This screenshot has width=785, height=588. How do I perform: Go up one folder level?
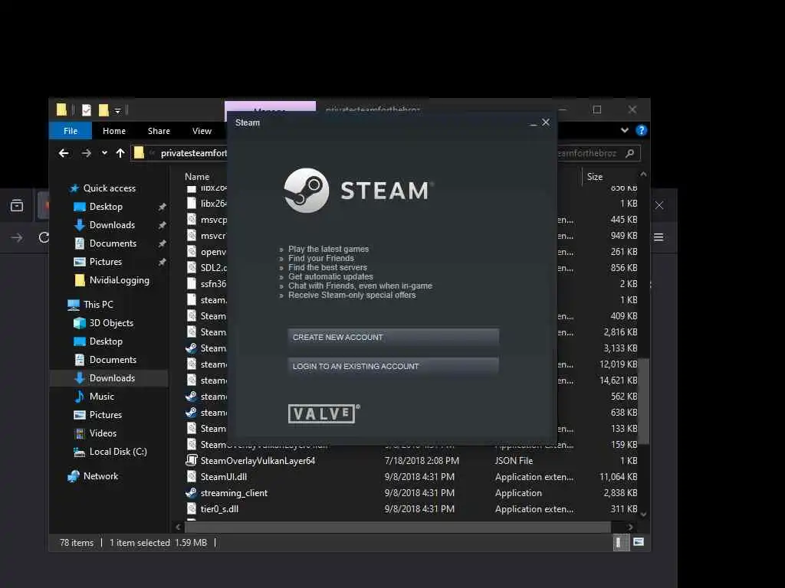(120, 153)
